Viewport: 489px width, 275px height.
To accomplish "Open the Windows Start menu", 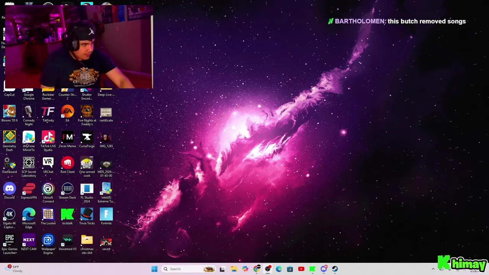I will pos(154,269).
